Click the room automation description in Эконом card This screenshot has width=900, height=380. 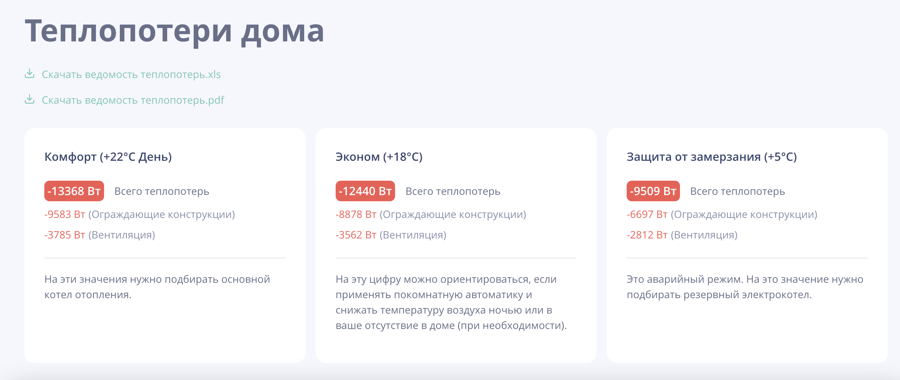click(451, 302)
